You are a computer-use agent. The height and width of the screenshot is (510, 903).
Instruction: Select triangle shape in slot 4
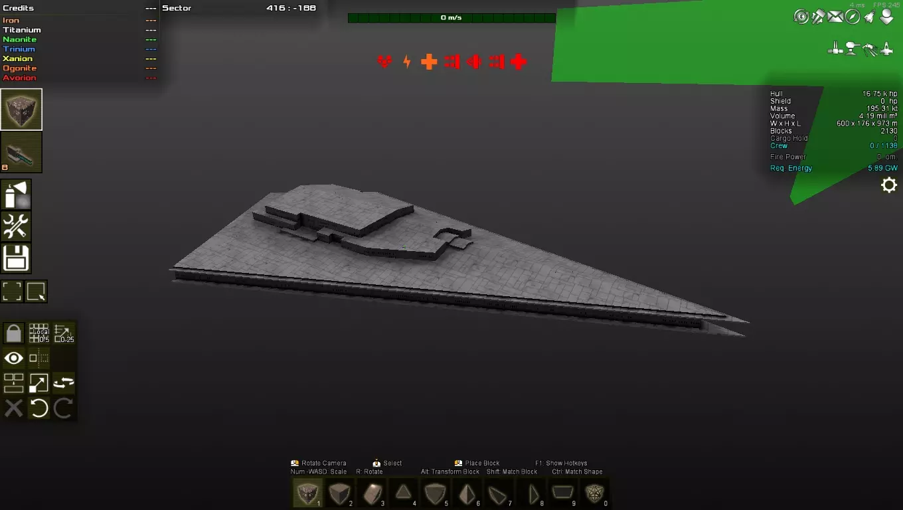[x=403, y=493]
